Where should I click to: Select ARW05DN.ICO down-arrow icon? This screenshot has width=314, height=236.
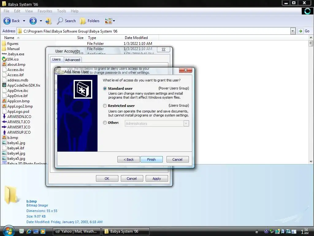4,116
